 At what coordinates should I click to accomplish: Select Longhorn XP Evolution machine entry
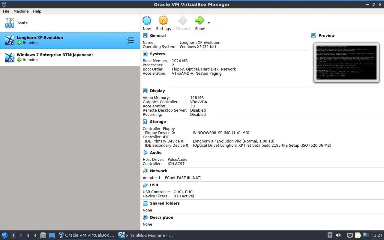click(x=70, y=40)
